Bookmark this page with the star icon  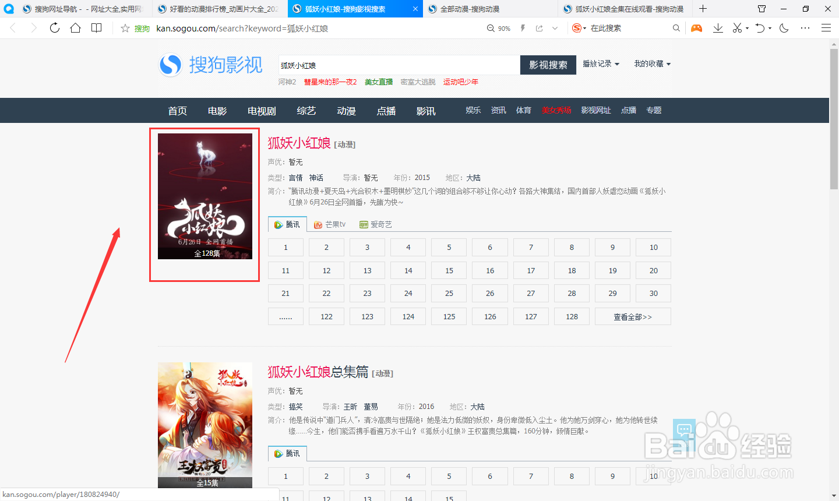point(125,28)
